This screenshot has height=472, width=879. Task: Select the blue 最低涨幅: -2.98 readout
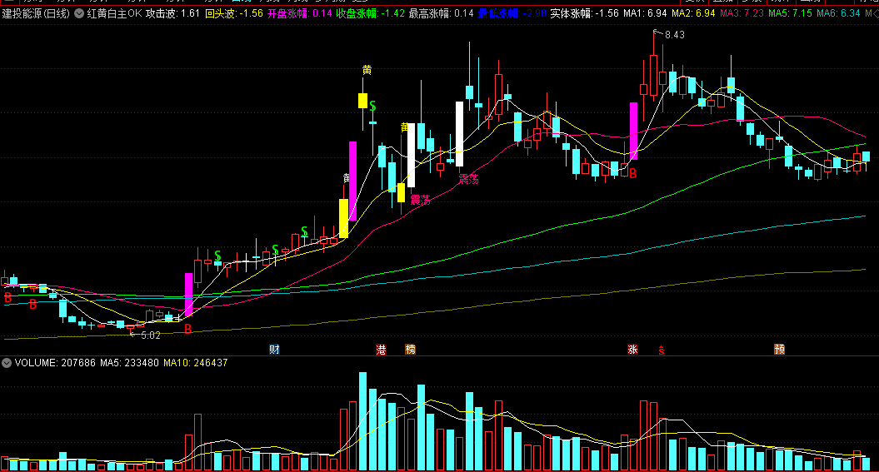pyautogui.click(x=512, y=12)
